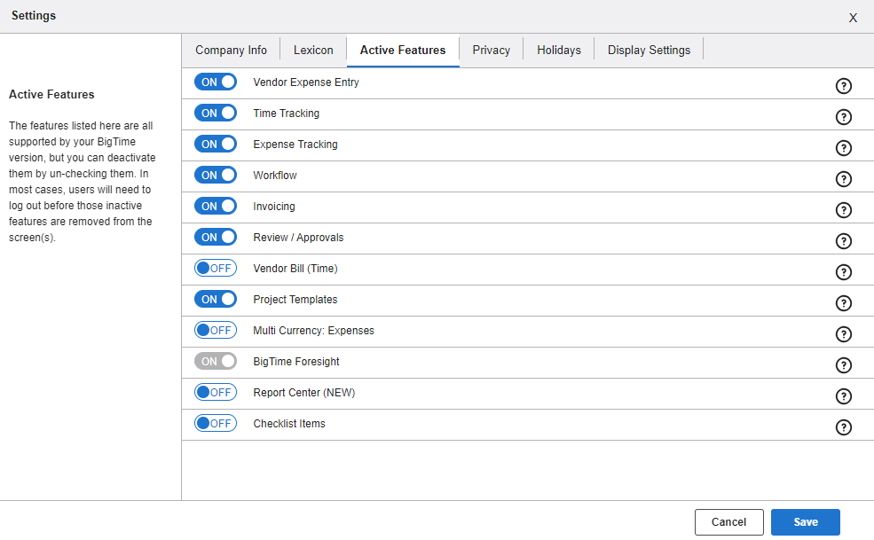874x540 pixels.
Task: Switch off Review / Approvals feature
Action: [216, 238]
